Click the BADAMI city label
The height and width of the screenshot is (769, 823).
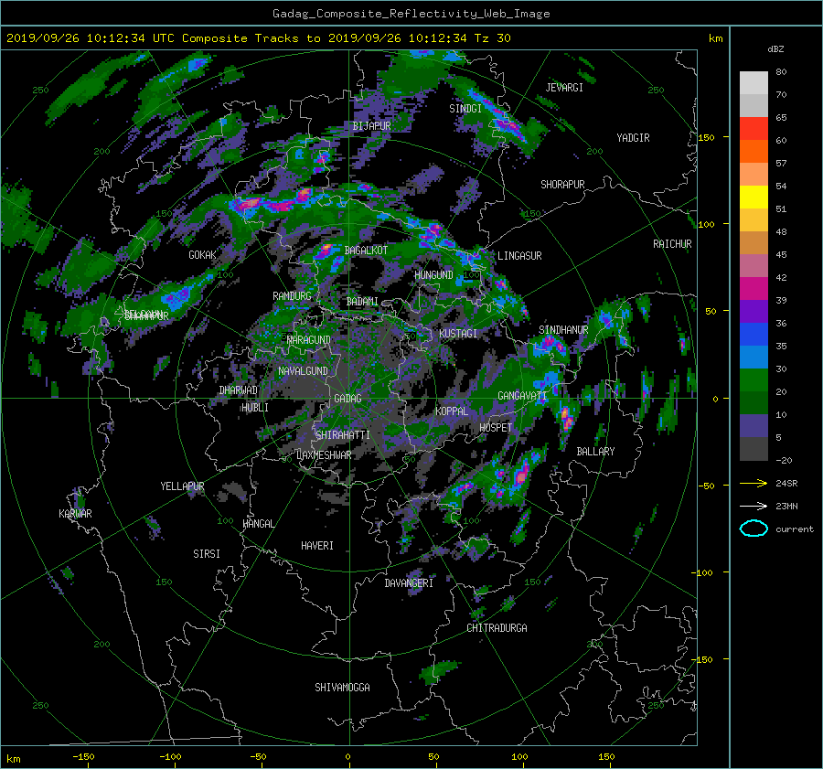(362, 302)
